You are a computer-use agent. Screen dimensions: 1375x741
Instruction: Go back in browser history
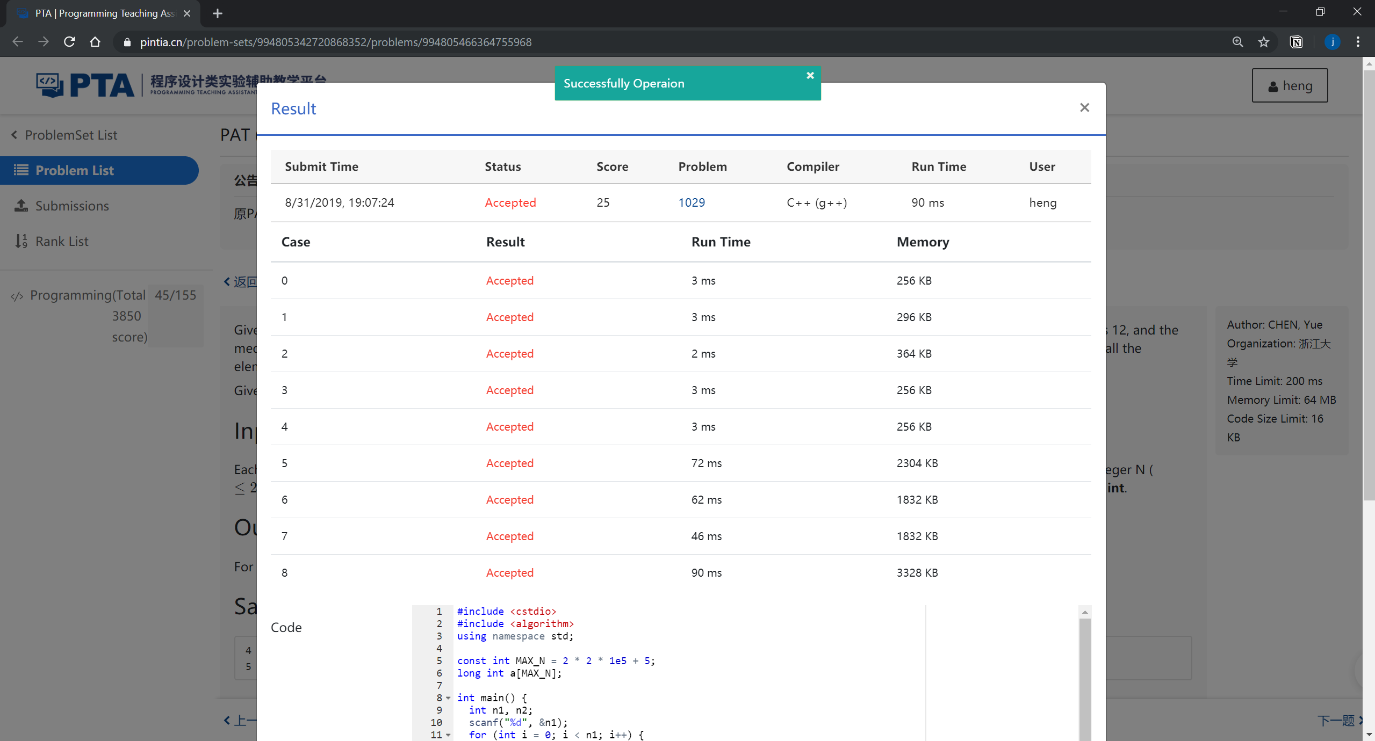coord(18,42)
